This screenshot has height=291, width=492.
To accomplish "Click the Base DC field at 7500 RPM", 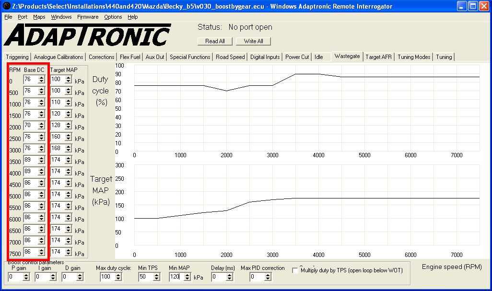I will pos(31,252).
